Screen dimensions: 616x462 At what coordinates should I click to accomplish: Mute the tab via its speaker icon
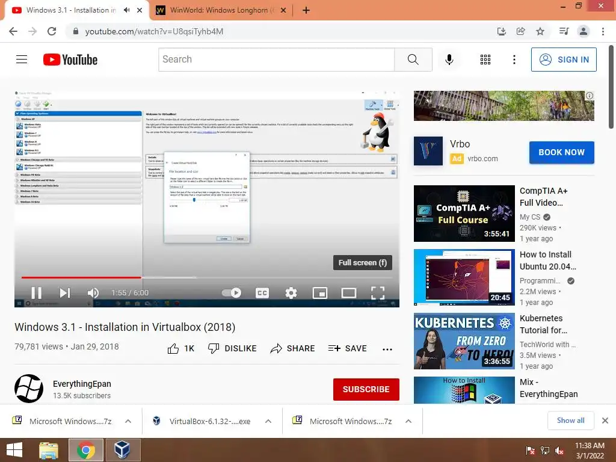click(126, 10)
